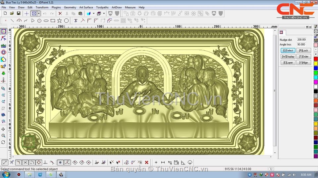The height and width of the screenshot is (178, 318).
Task: Click the canvas vertical scrollbar
Action: click(275, 91)
